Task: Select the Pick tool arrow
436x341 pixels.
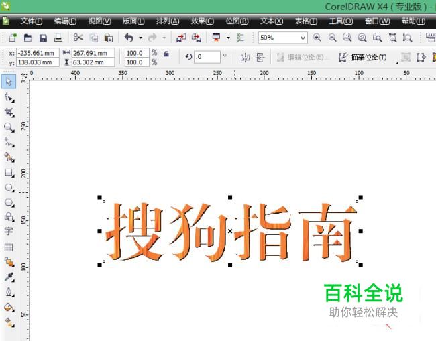Action: pos(9,82)
